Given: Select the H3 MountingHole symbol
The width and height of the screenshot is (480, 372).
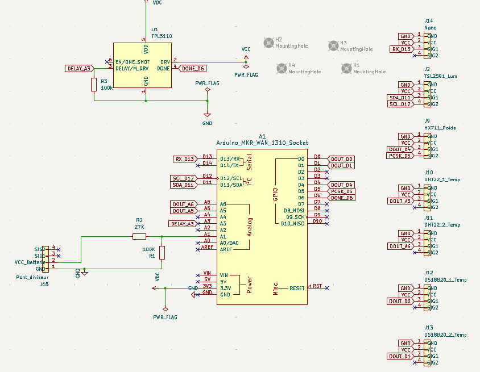Looking at the screenshot, I should click(333, 46).
